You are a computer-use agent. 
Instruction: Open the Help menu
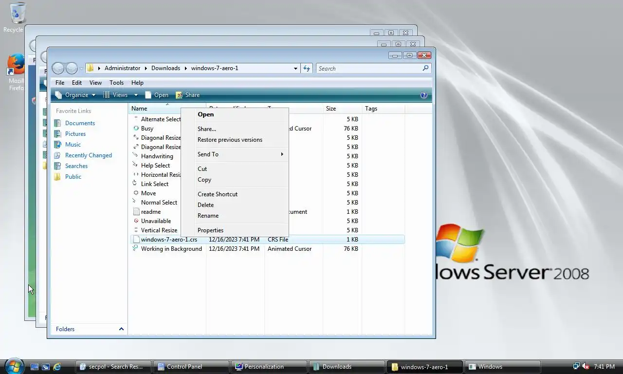[x=137, y=83]
